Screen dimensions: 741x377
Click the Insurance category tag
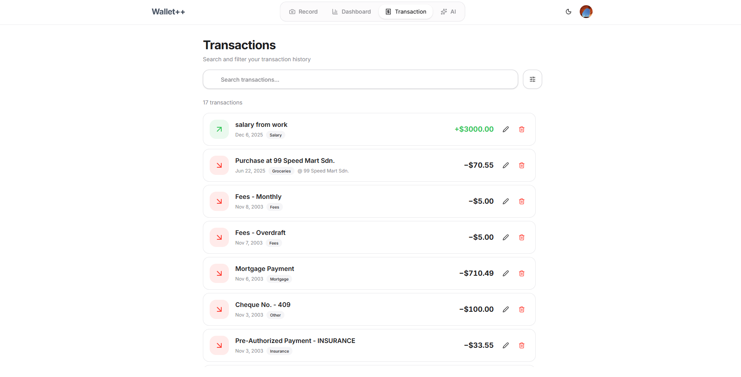click(x=279, y=351)
